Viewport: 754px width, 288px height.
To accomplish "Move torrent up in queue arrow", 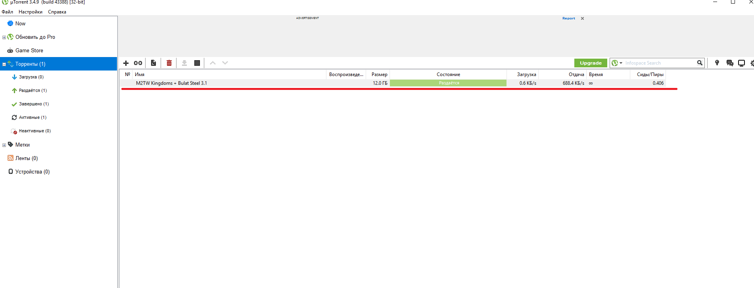I will click(x=213, y=63).
